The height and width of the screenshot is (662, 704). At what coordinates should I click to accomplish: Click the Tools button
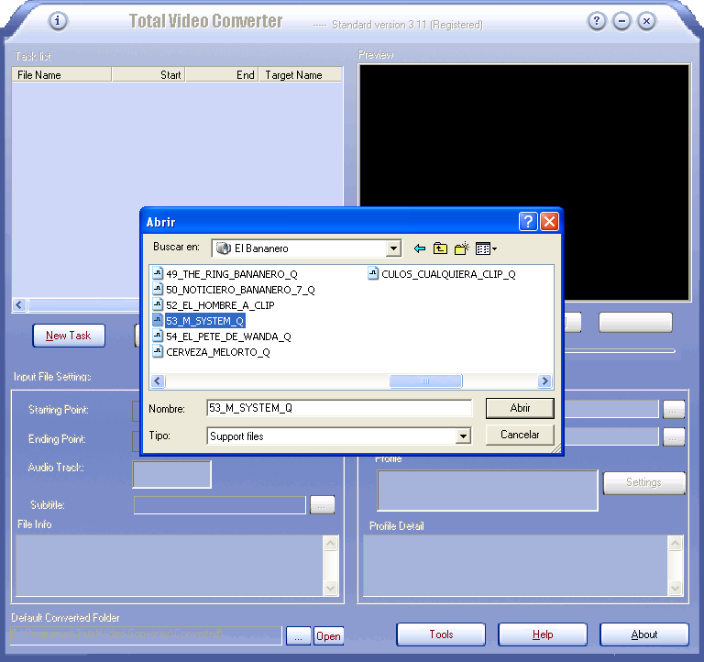(441, 634)
